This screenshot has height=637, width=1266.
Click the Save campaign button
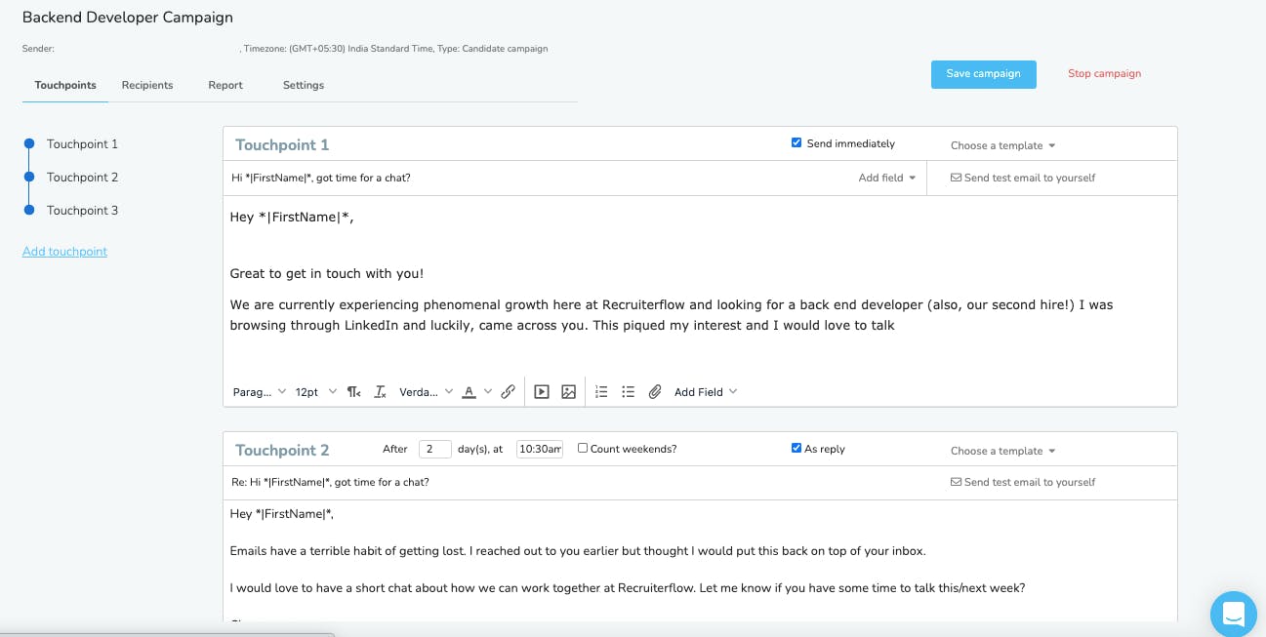983,74
